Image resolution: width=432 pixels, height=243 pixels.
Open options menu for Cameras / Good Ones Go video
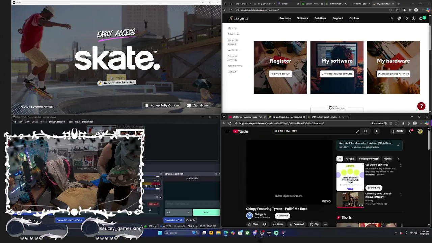click(x=401, y=194)
